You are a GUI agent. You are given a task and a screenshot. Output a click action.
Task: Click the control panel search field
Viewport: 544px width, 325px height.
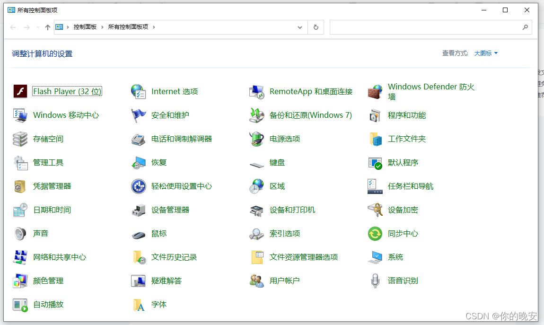click(x=431, y=27)
